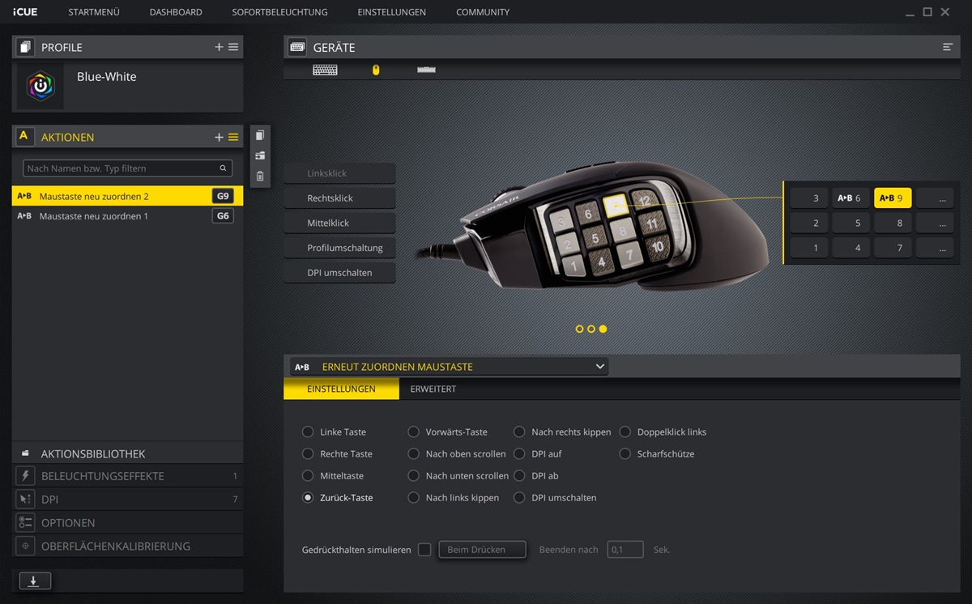Click the library icon below the copy icon
This screenshot has width=972, height=604.
260,155
